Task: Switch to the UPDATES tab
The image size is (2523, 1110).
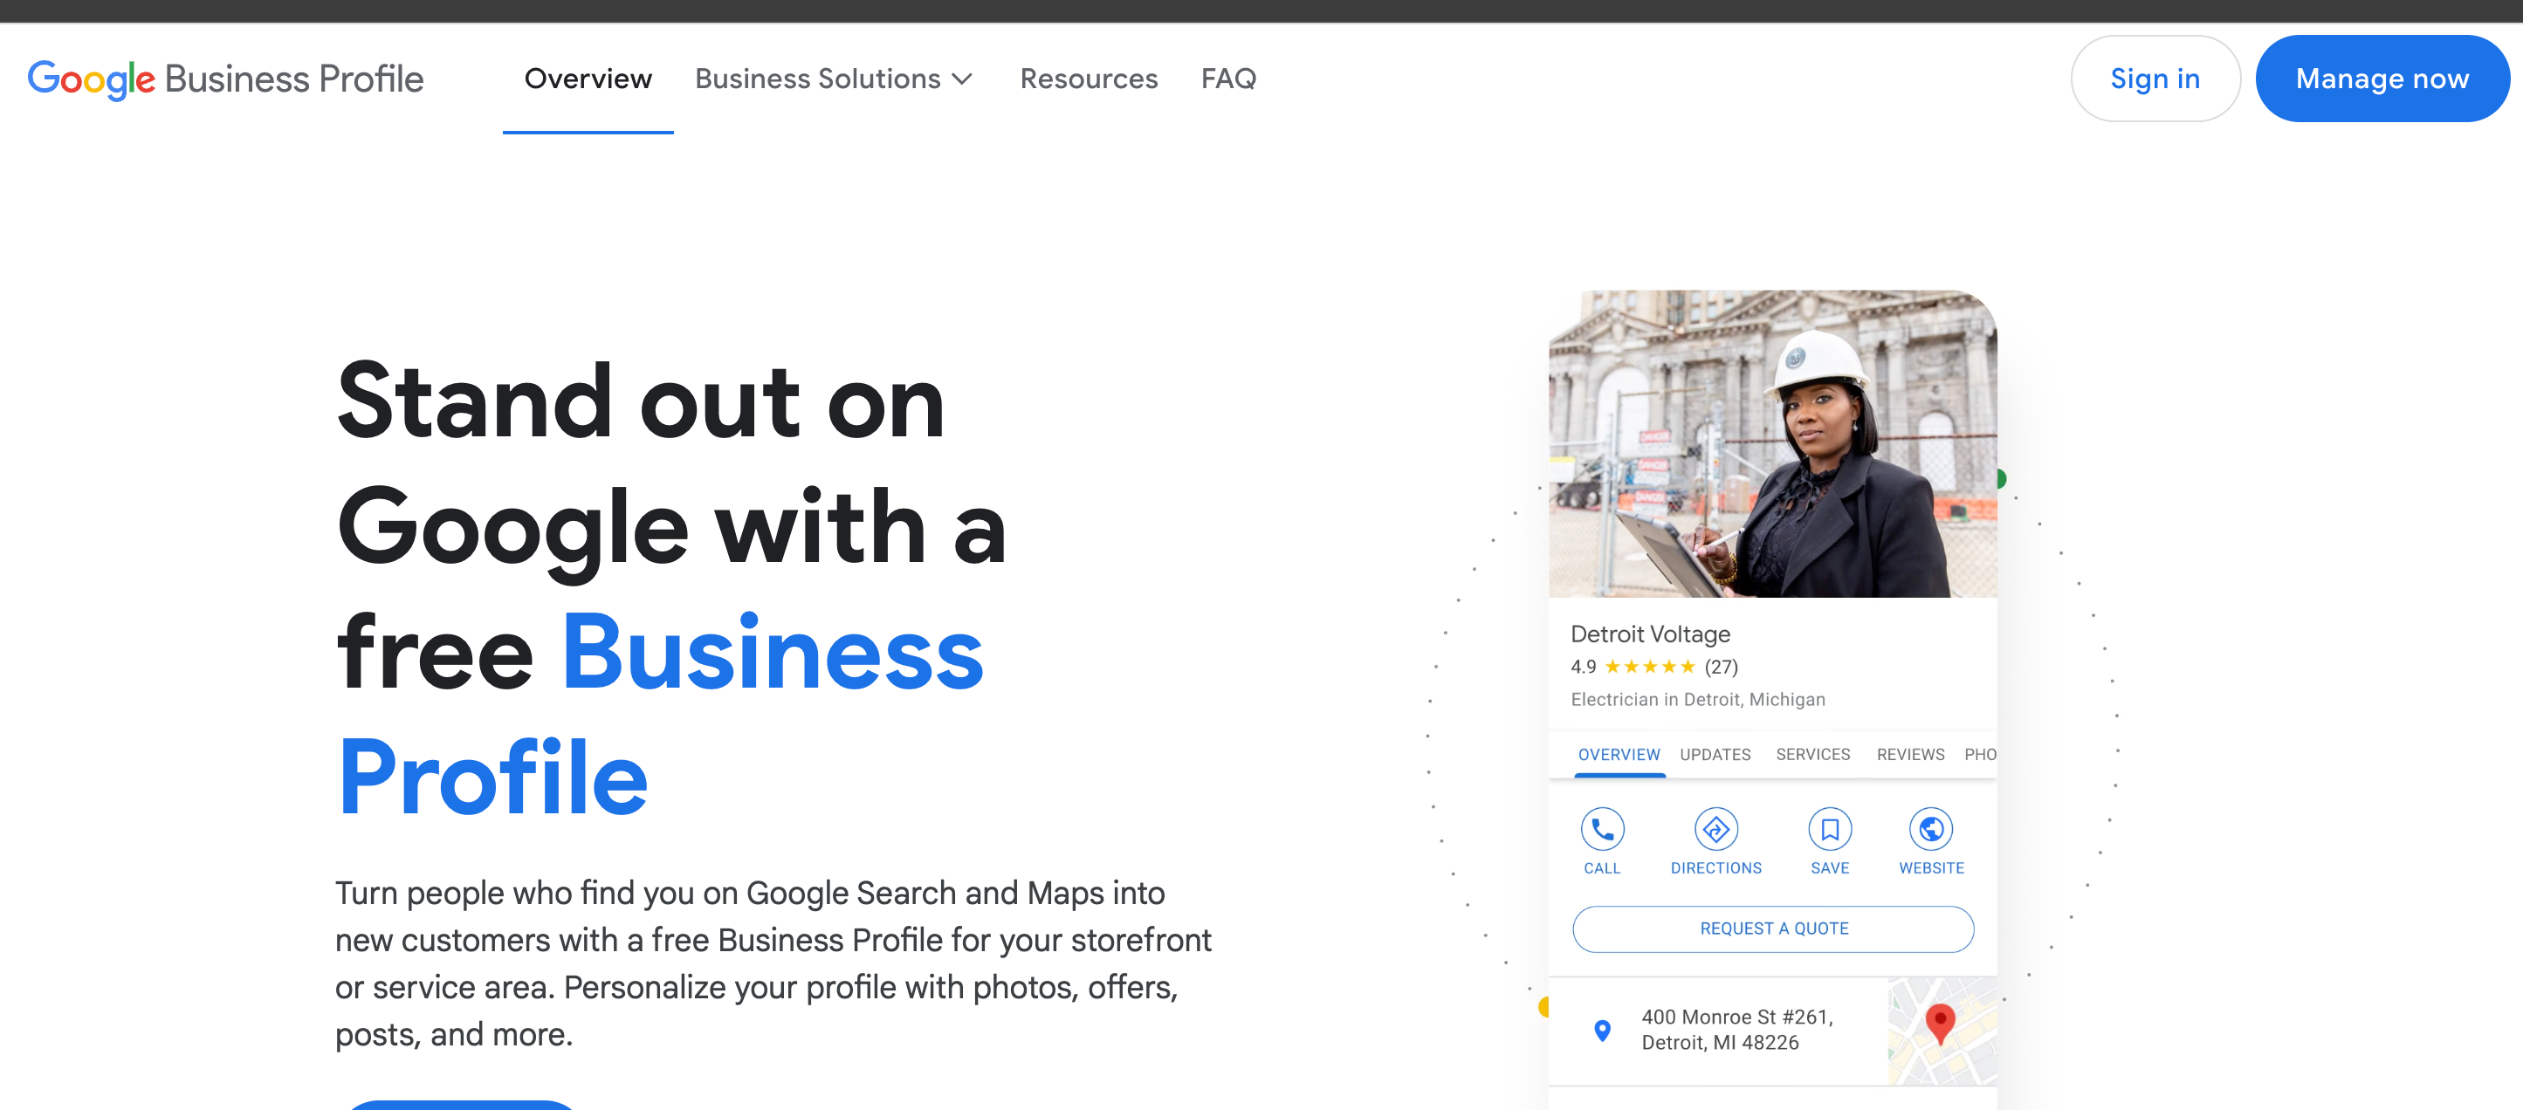Action: pyautogui.click(x=1715, y=754)
